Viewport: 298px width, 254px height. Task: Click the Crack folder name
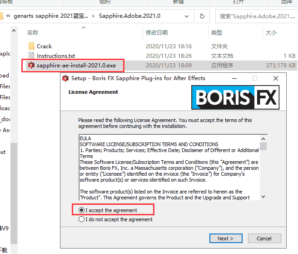tap(44, 46)
